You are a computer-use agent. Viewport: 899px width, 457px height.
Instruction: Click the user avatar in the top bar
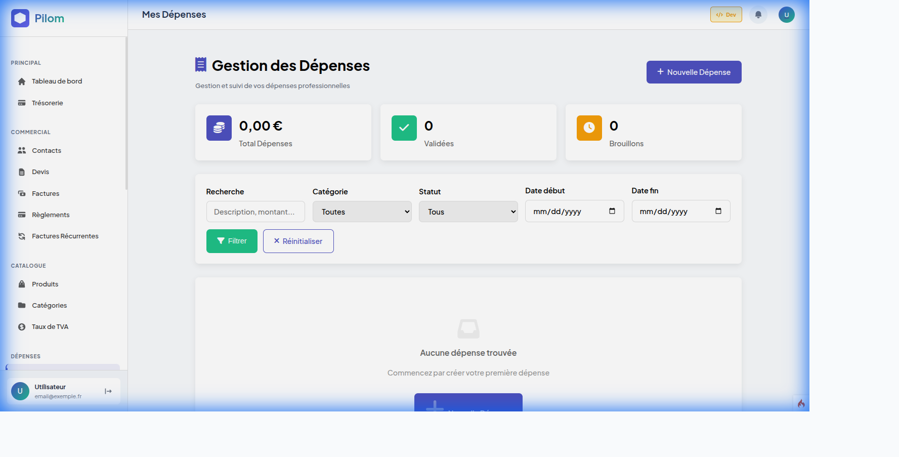pyautogui.click(x=786, y=14)
